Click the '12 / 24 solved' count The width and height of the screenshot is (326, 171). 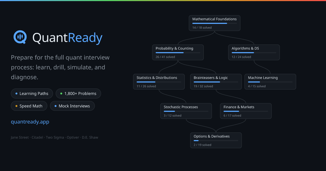(x=241, y=57)
